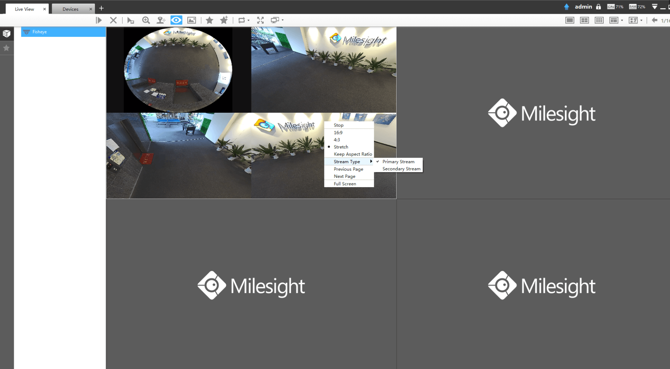Open the multi-monitor dropdown arrow
This screenshot has width=670, height=369.
pyautogui.click(x=283, y=20)
